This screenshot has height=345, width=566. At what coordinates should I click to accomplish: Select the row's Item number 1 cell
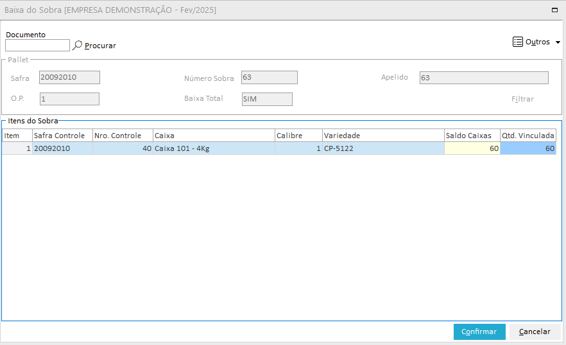pos(17,148)
